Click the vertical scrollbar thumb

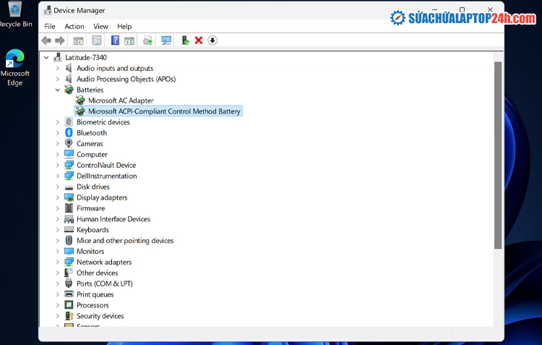coord(498,155)
